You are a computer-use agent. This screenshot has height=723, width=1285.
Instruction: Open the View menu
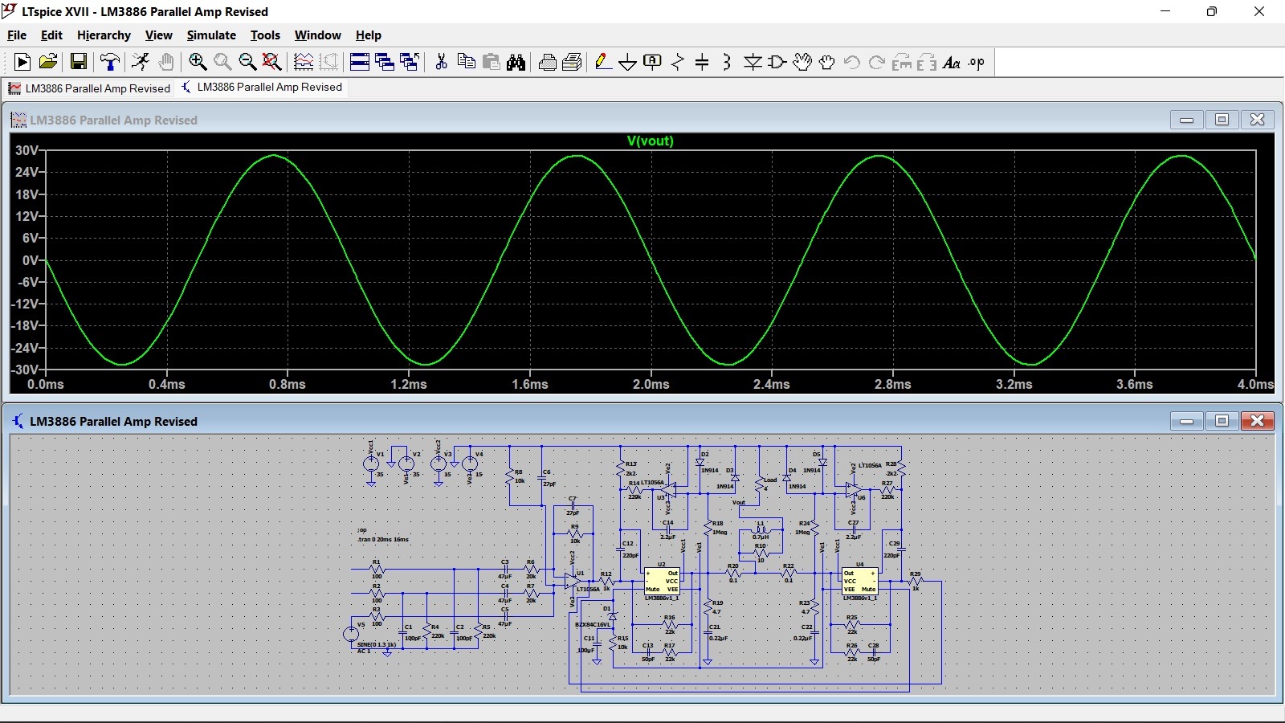pos(158,35)
